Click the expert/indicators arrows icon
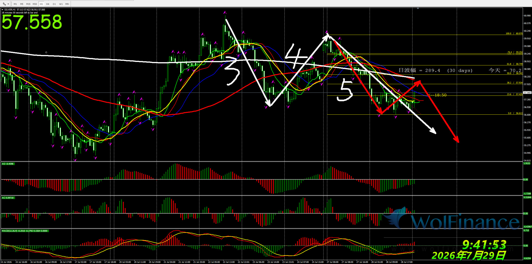This screenshot has width=532, height=264. point(4,4)
